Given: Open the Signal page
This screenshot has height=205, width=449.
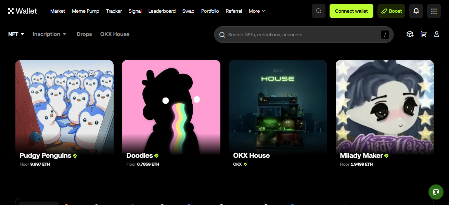Looking at the screenshot, I should (135, 11).
